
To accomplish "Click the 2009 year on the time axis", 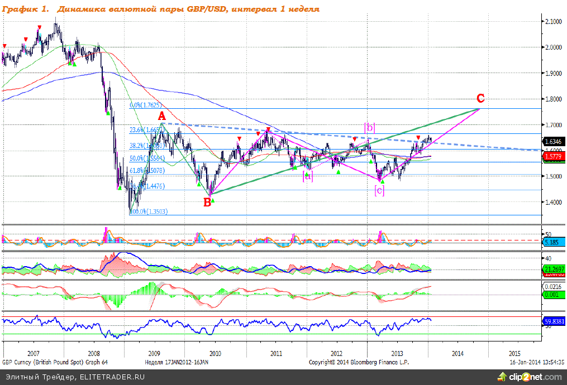I will pos(155,354).
